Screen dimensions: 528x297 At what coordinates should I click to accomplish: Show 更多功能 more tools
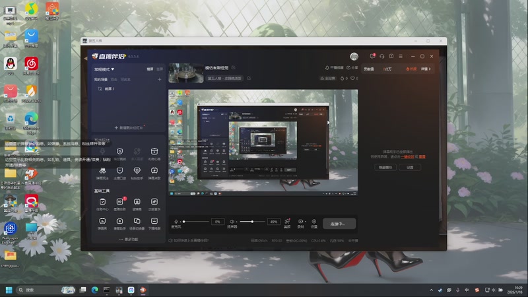click(128, 240)
